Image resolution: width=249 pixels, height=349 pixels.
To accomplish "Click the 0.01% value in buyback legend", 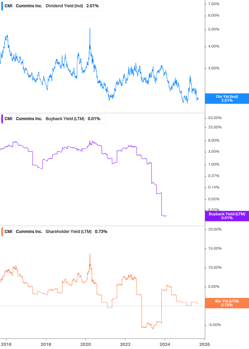I will (94, 119).
